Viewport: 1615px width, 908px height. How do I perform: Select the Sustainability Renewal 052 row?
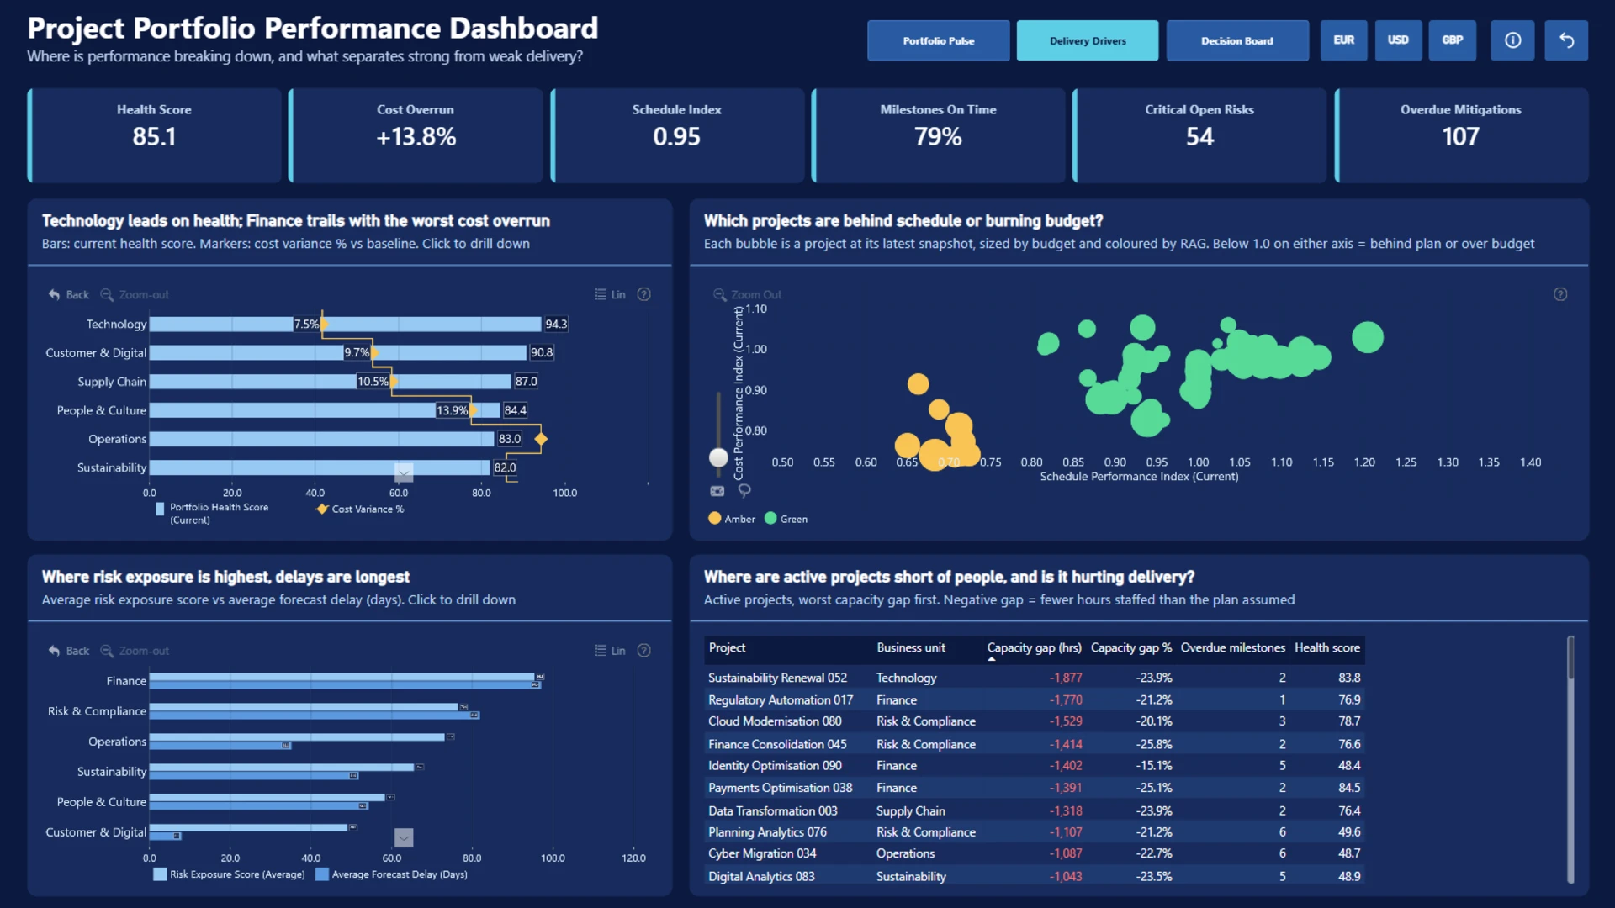pos(1034,678)
